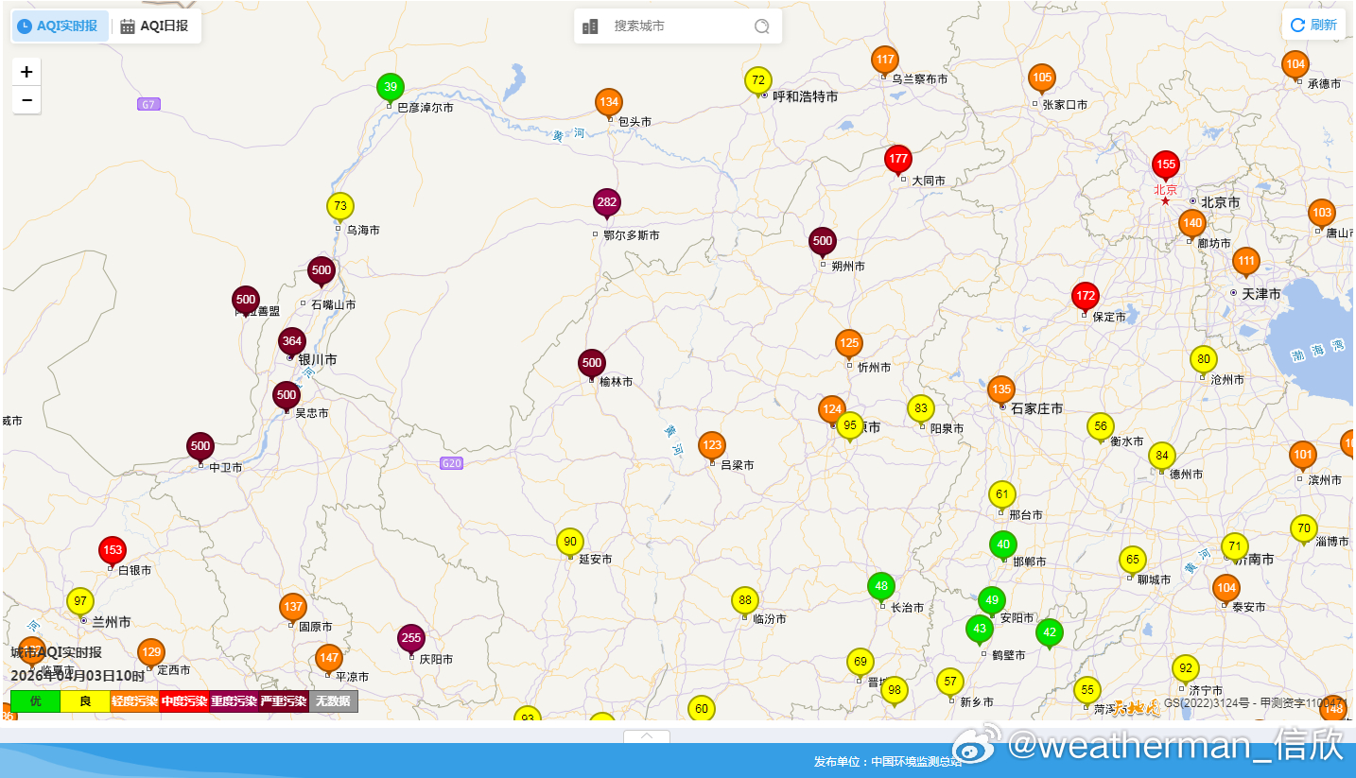1356x778 pixels.
Task: Select the purple 282 marker at 鄂尔多斯市
Action: (x=607, y=202)
